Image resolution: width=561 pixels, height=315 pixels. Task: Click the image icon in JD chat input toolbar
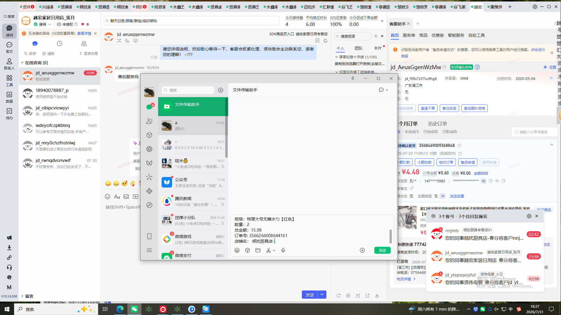[126, 197]
